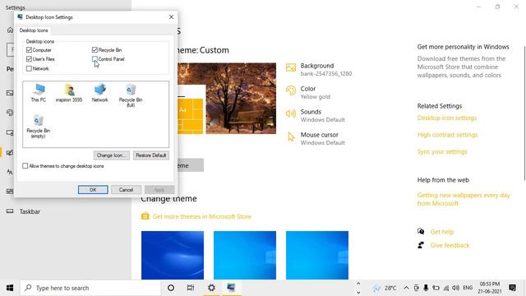Open the Windows Start menu
Image resolution: width=526 pixels, height=296 pixels.
pyautogui.click(x=10, y=288)
